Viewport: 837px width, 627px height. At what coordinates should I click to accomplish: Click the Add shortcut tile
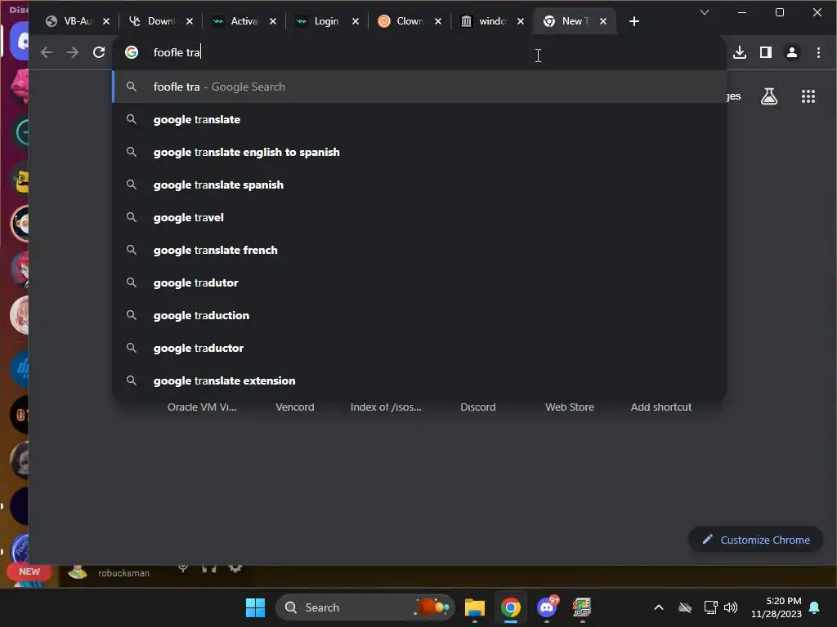click(x=660, y=407)
